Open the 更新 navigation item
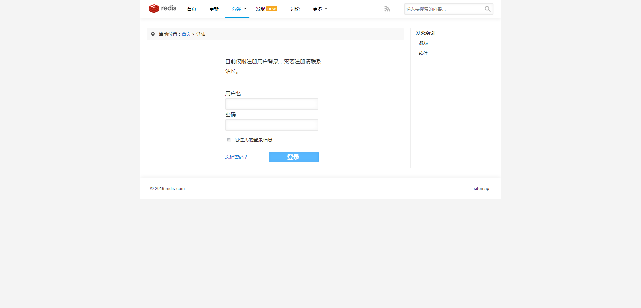This screenshot has width=641, height=308. pos(214,9)
